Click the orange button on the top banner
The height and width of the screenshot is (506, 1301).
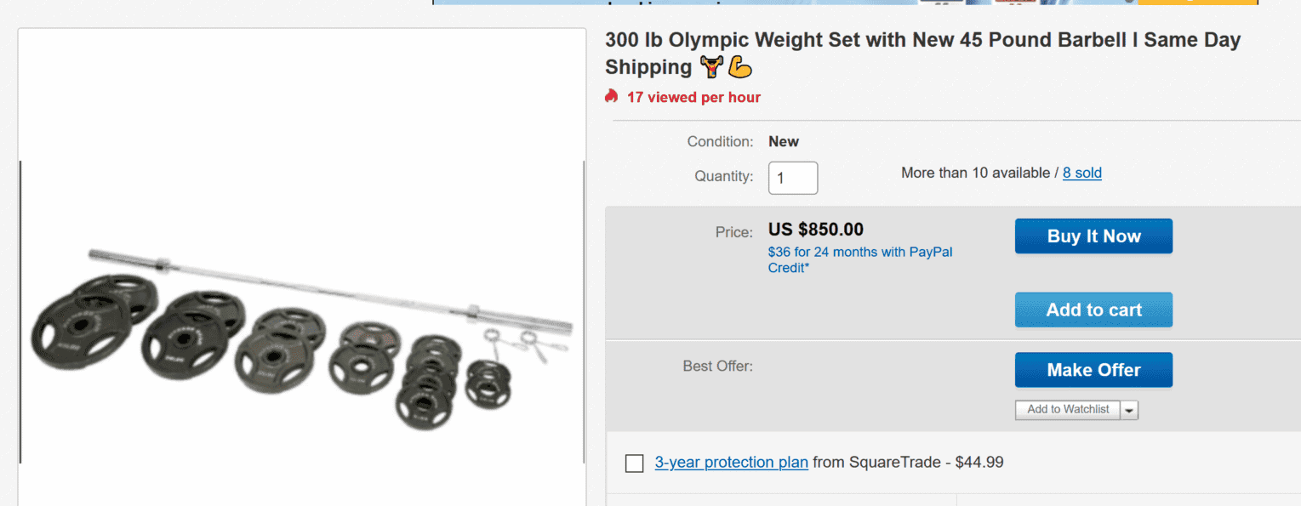(1197, 2)
